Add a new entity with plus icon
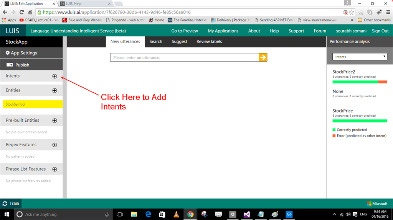393x220 pixels. point(54,91)
